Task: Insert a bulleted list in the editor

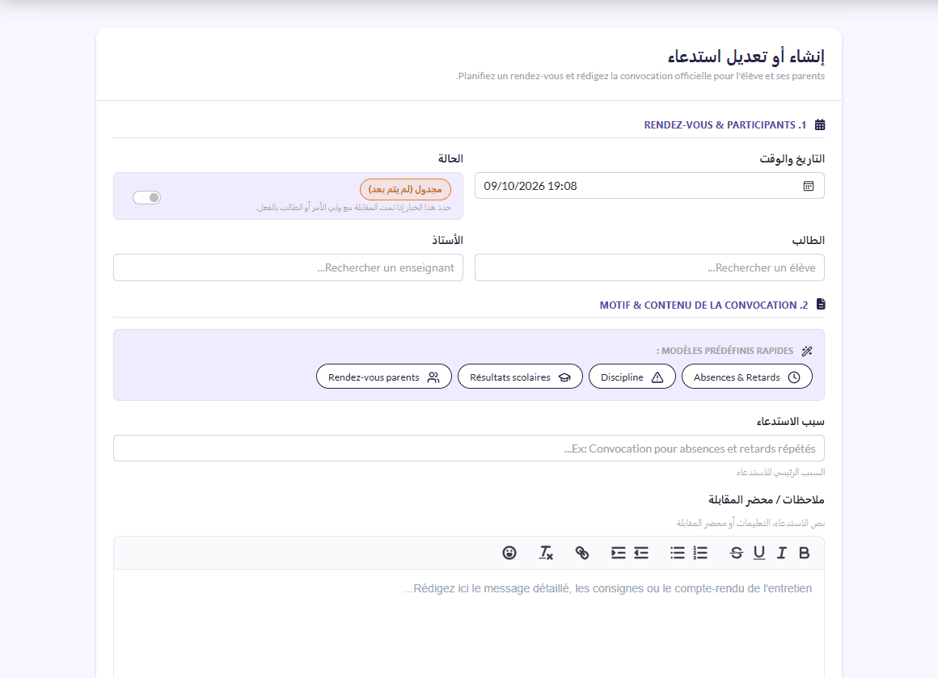Action: tap(677, 553)
